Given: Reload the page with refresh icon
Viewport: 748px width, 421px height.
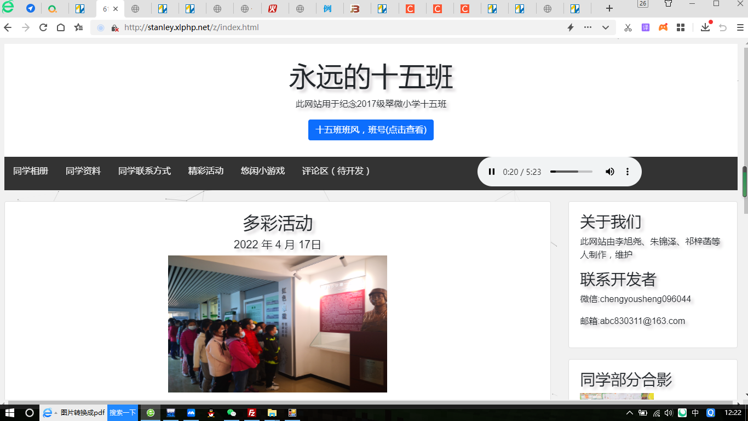Looking at the screenshot, I should (x=43, y=27).
